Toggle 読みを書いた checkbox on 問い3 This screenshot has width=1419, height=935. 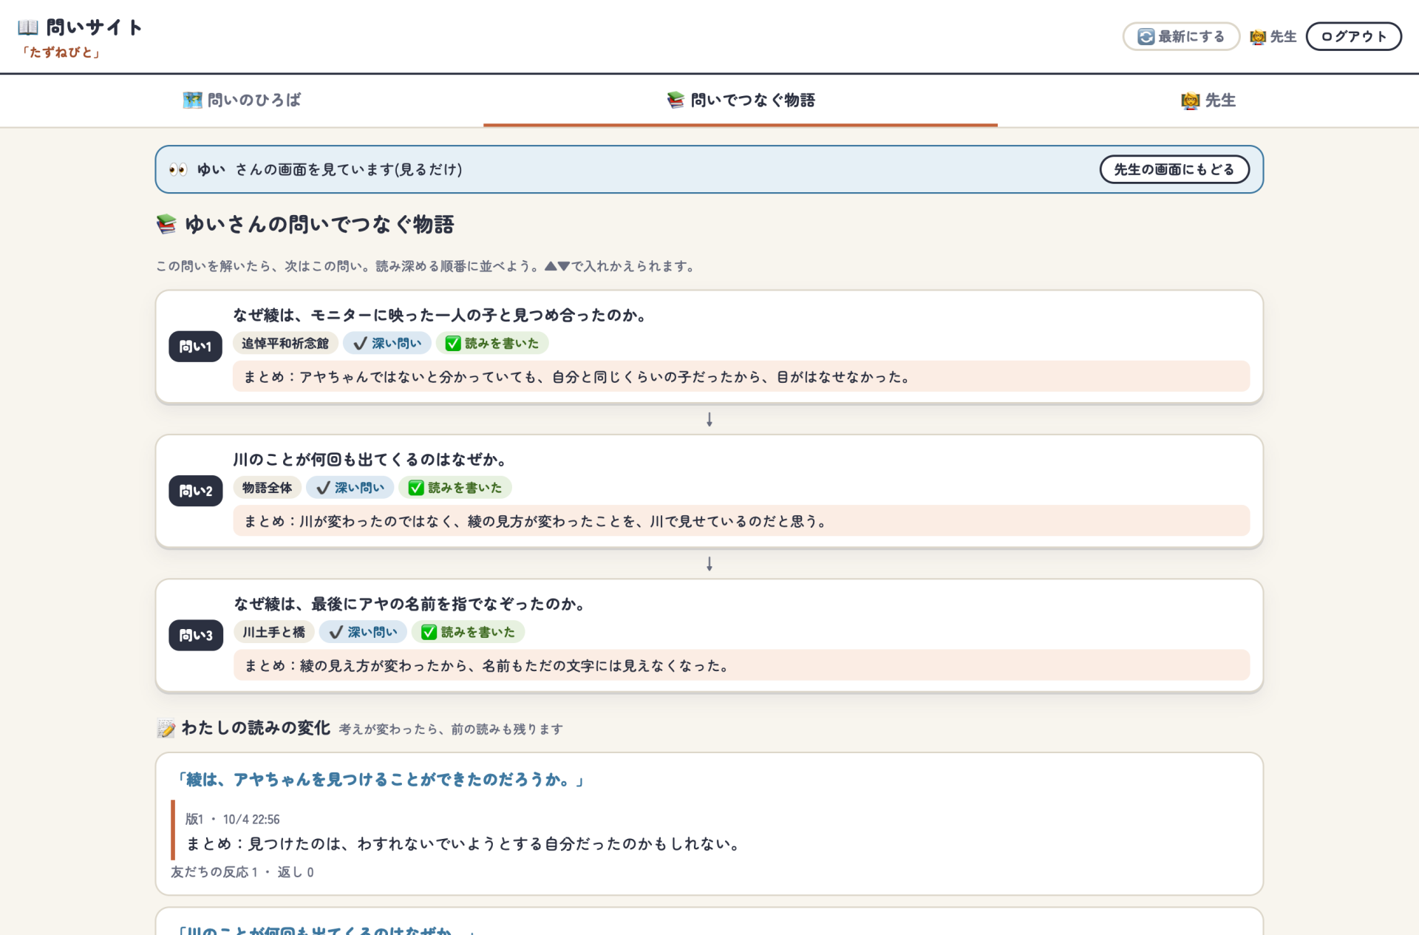point(469,632)
